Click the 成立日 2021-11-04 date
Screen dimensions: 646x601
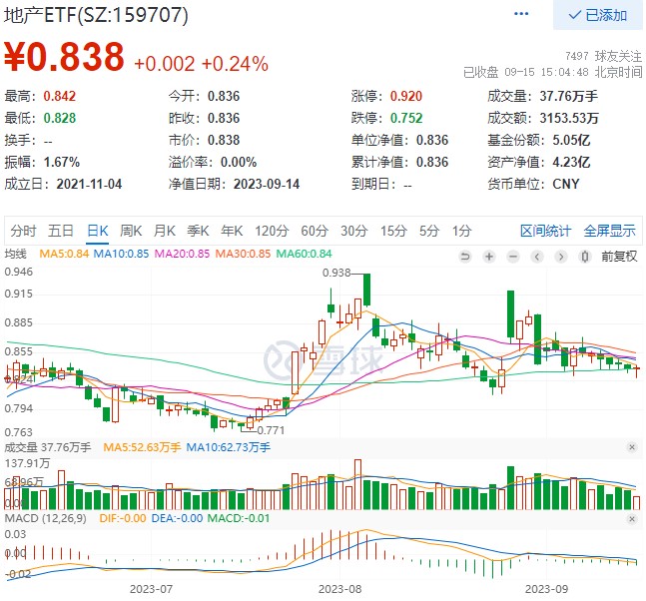pos(89,184)
